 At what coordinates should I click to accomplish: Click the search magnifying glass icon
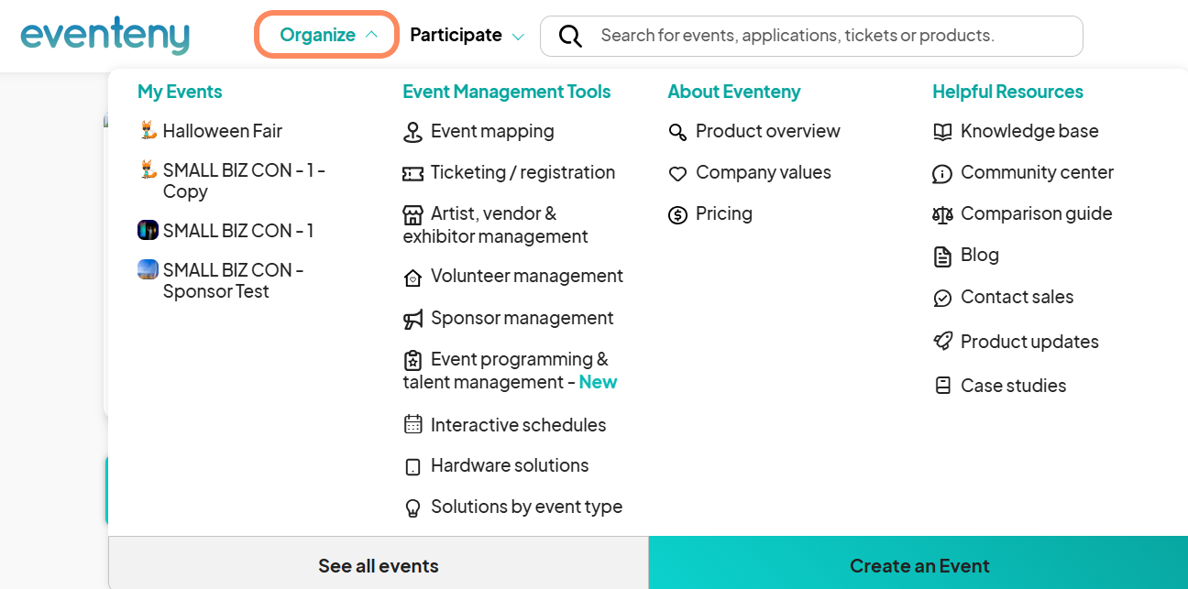(570, 36)
